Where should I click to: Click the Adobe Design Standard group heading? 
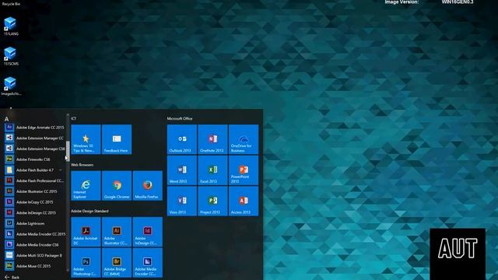(x=89, y=211)
